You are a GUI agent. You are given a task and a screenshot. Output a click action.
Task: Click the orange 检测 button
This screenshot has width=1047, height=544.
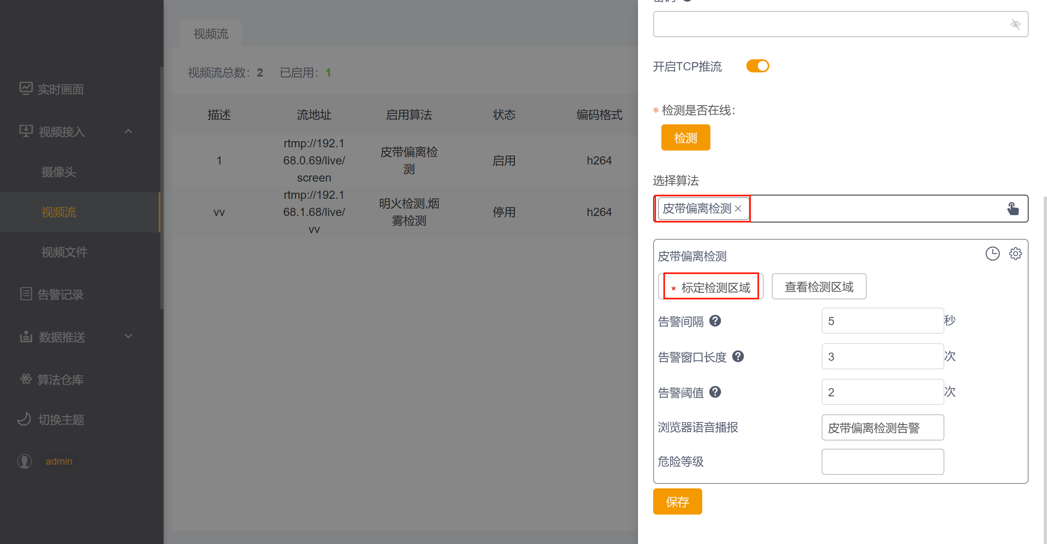coord(685,138)
